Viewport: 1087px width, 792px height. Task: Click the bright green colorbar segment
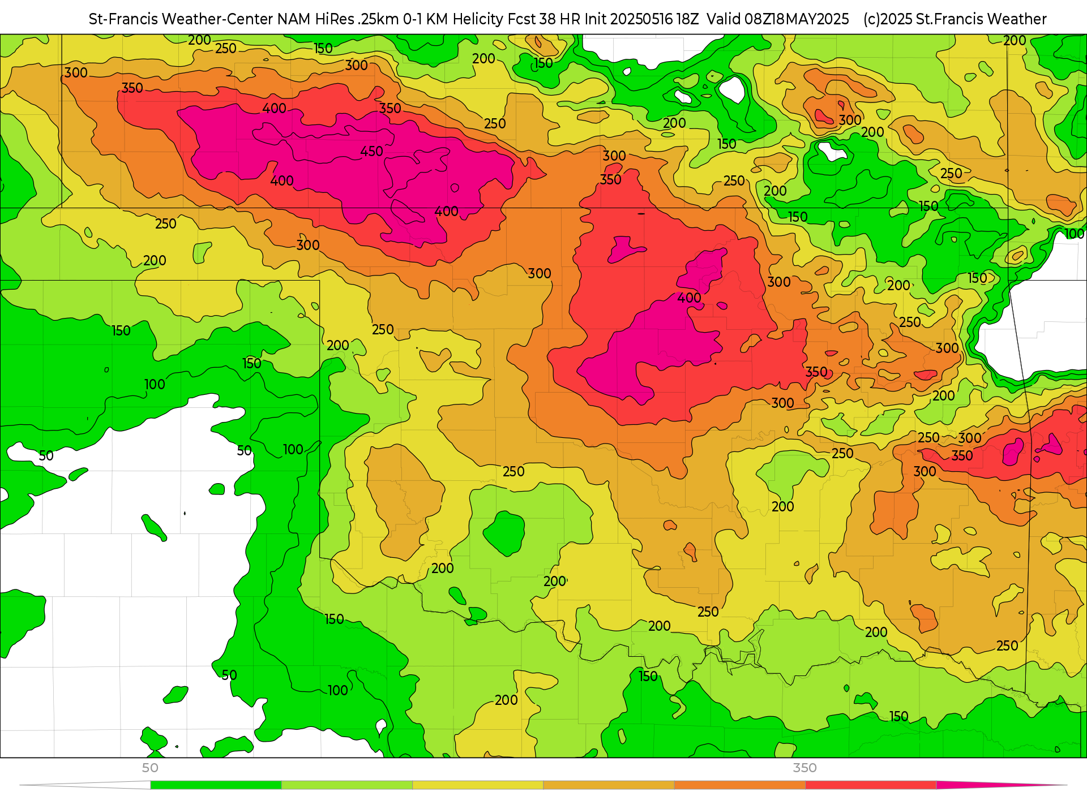(216, 785)
